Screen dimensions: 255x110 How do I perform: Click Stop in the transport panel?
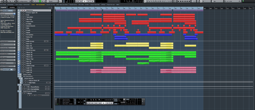click(x=103, y=103)
